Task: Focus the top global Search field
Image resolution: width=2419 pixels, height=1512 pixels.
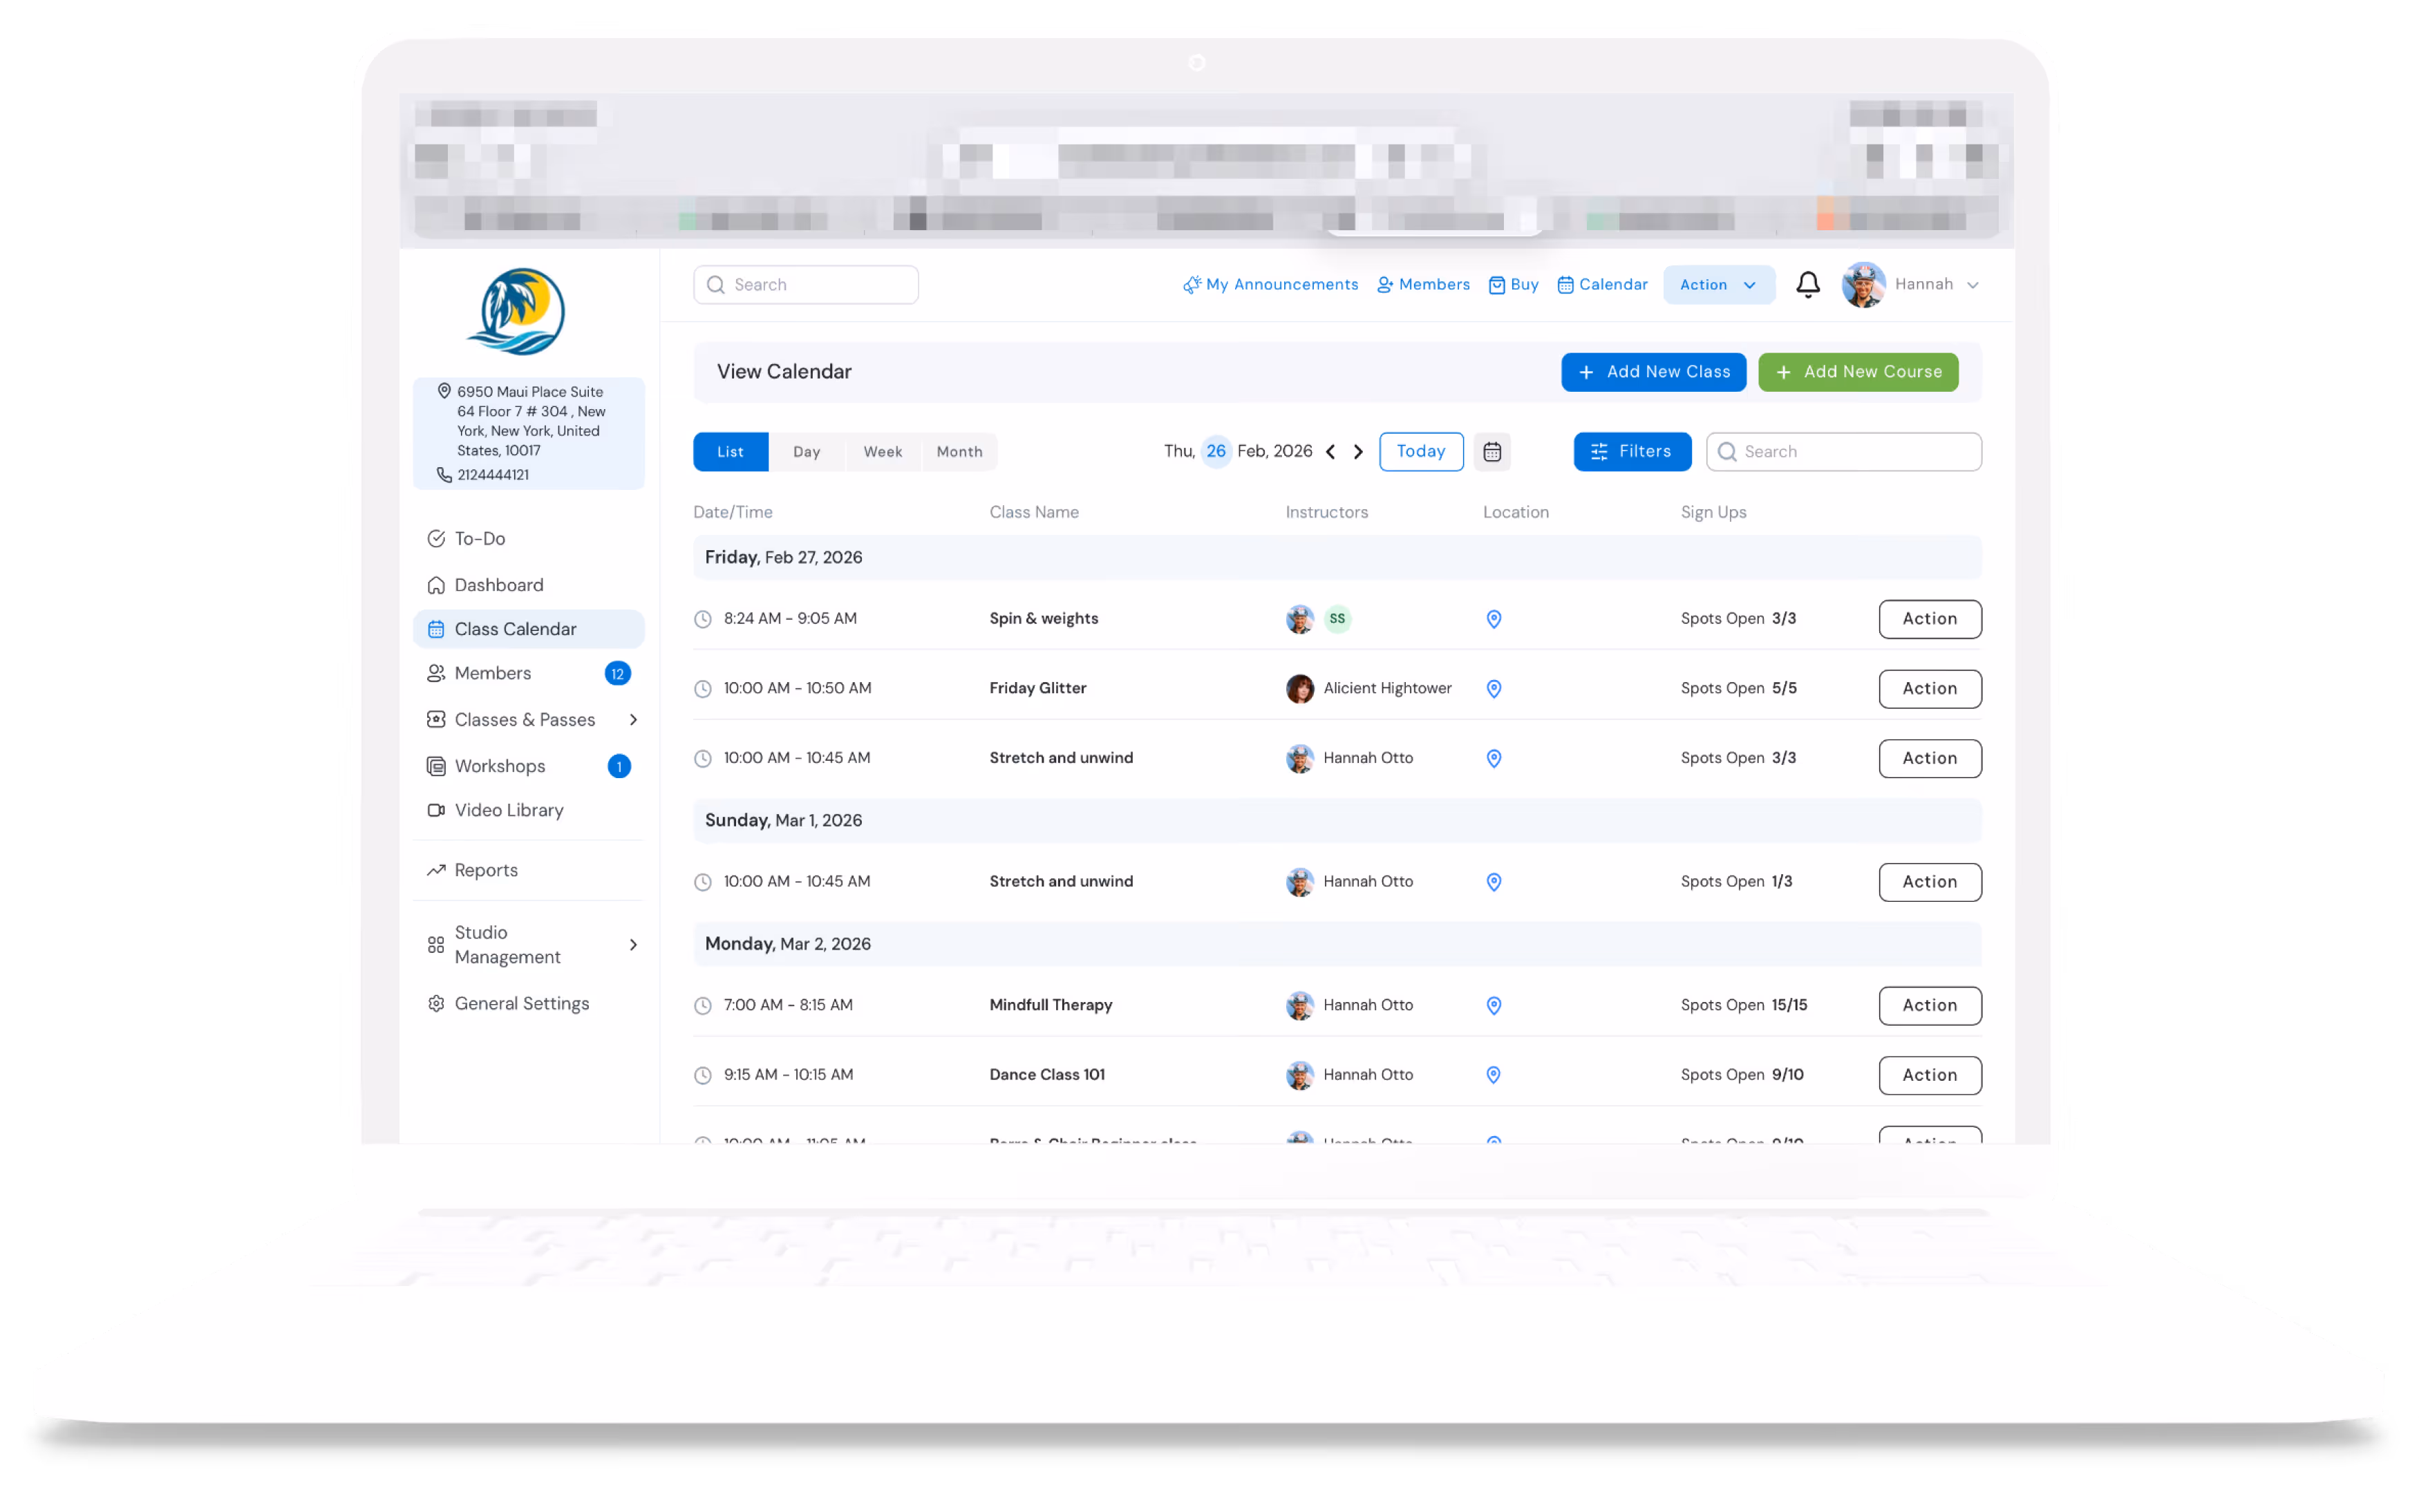Action: pos(805,285)
